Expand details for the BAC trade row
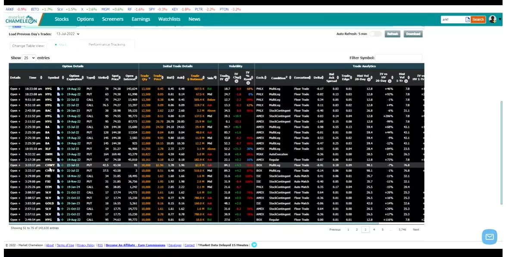Screen dimensions: 506x257 [15, 111]
